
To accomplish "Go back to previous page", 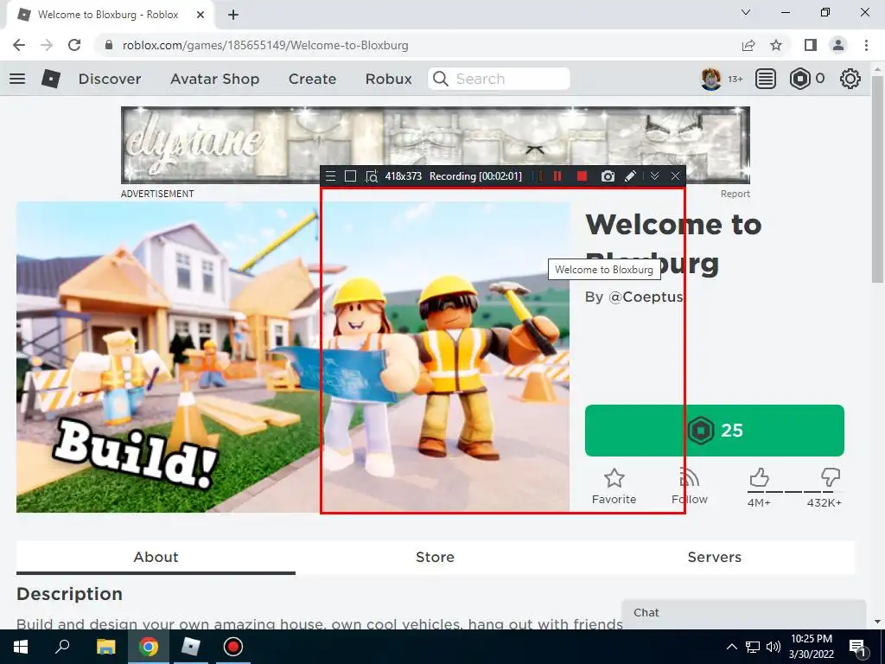I will click(x=19, y=45).
